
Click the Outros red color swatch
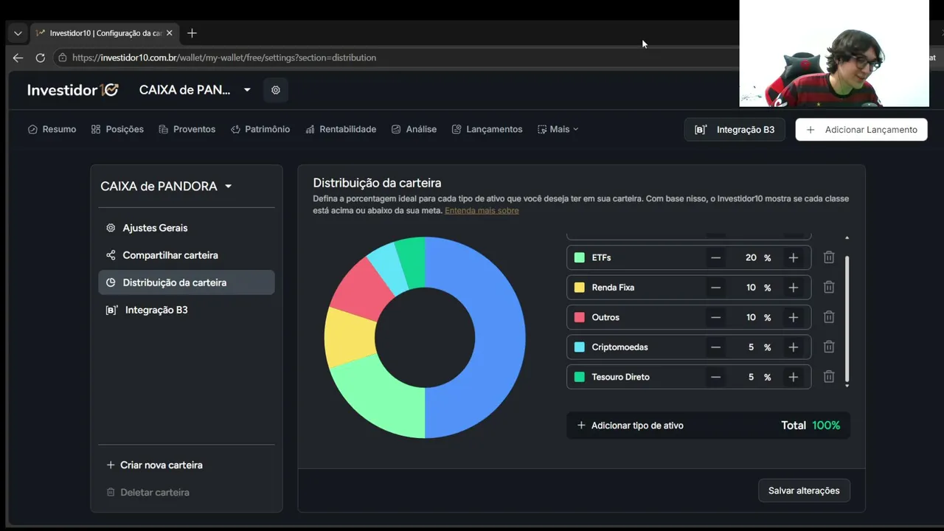coord(580,317)
